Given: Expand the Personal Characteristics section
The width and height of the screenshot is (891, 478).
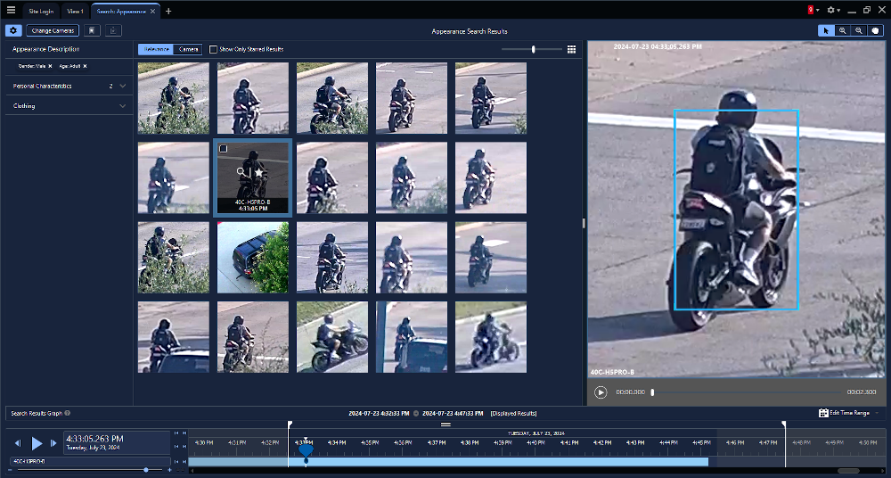Looking at the screenshot, I should pyautogui.click(x=122, y=87).
